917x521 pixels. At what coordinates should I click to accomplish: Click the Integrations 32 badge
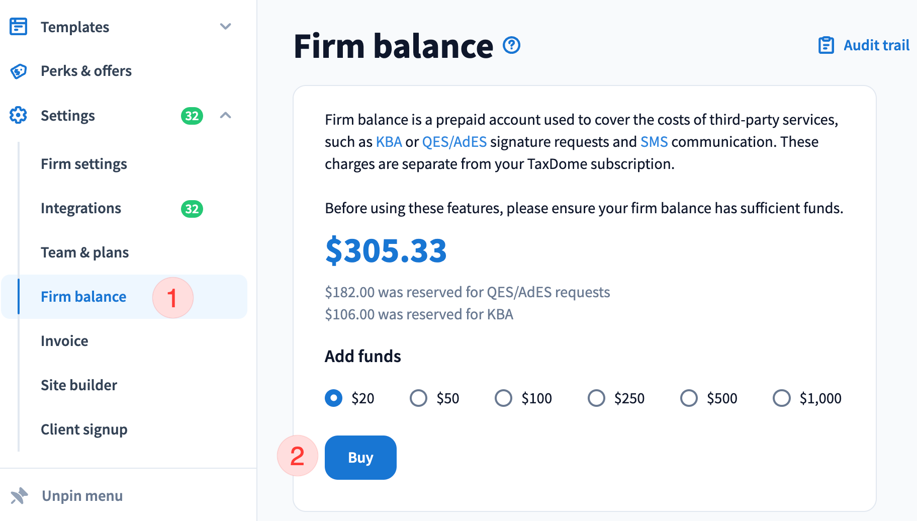192,209
